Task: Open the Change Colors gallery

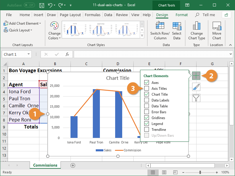Action: (x=54, y=31)
